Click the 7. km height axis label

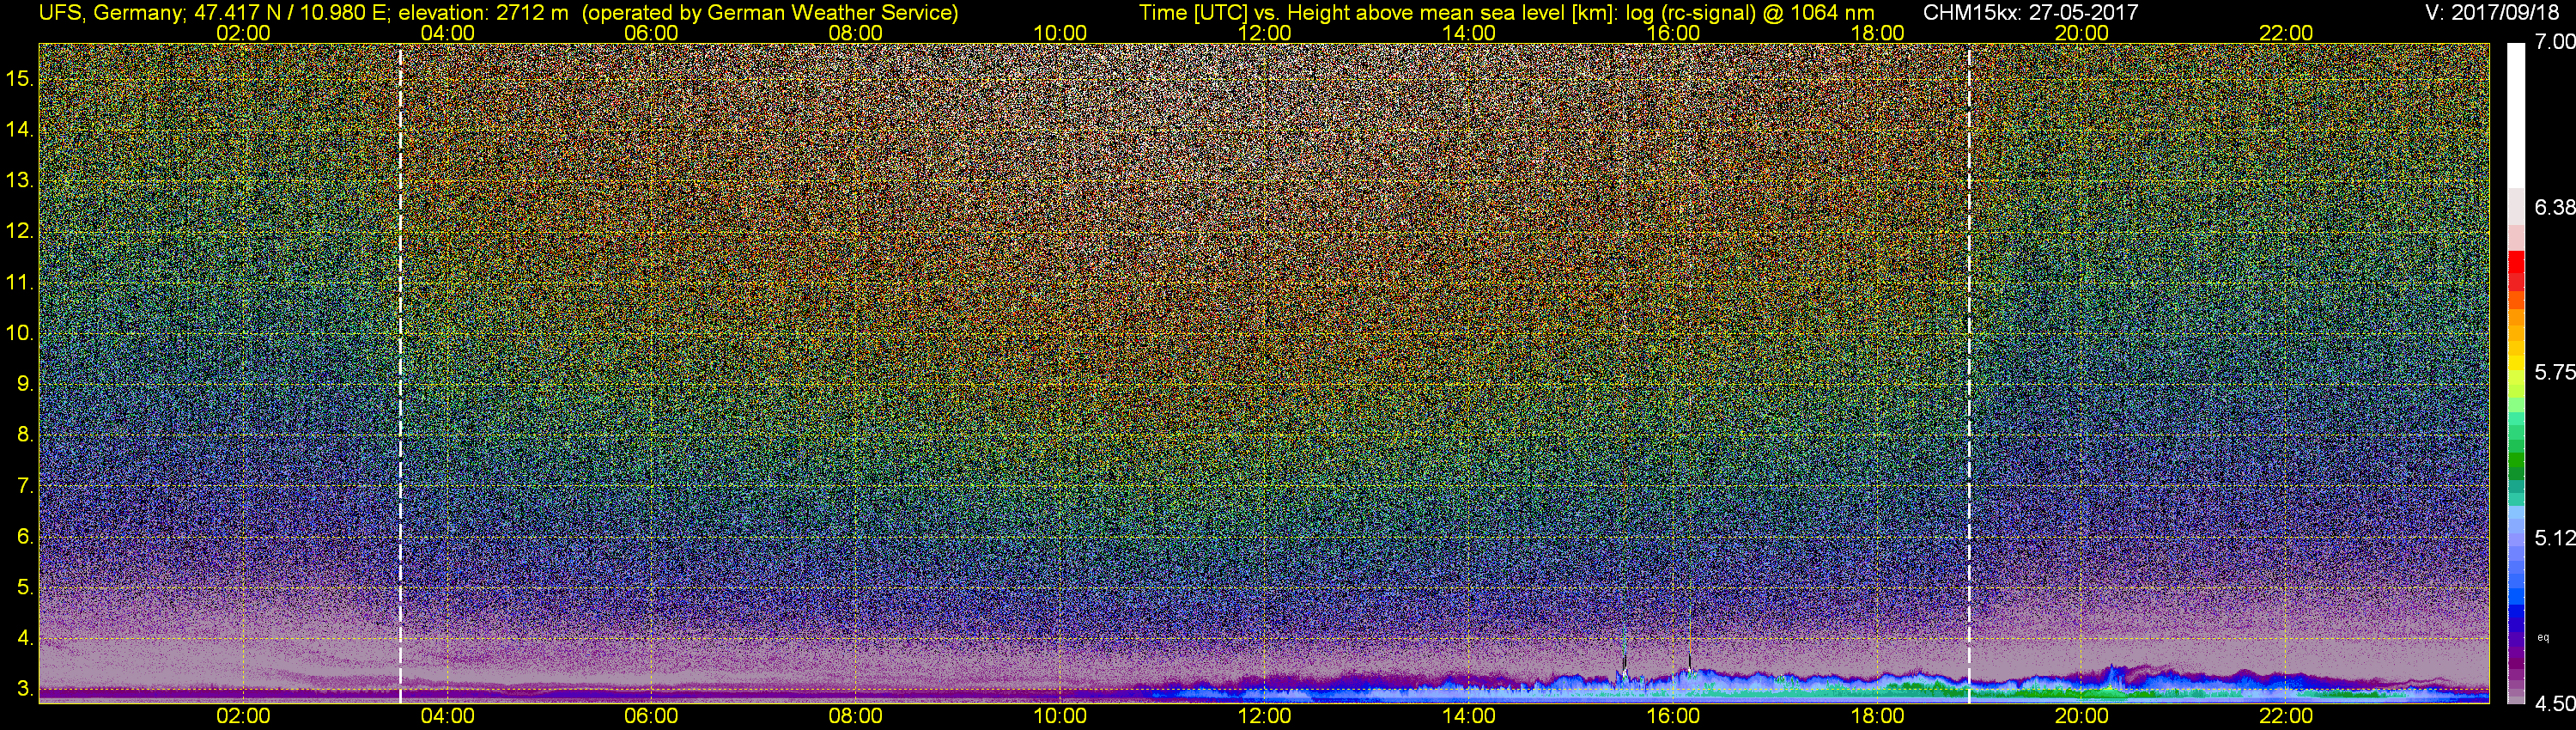click(x=26, y=486)
